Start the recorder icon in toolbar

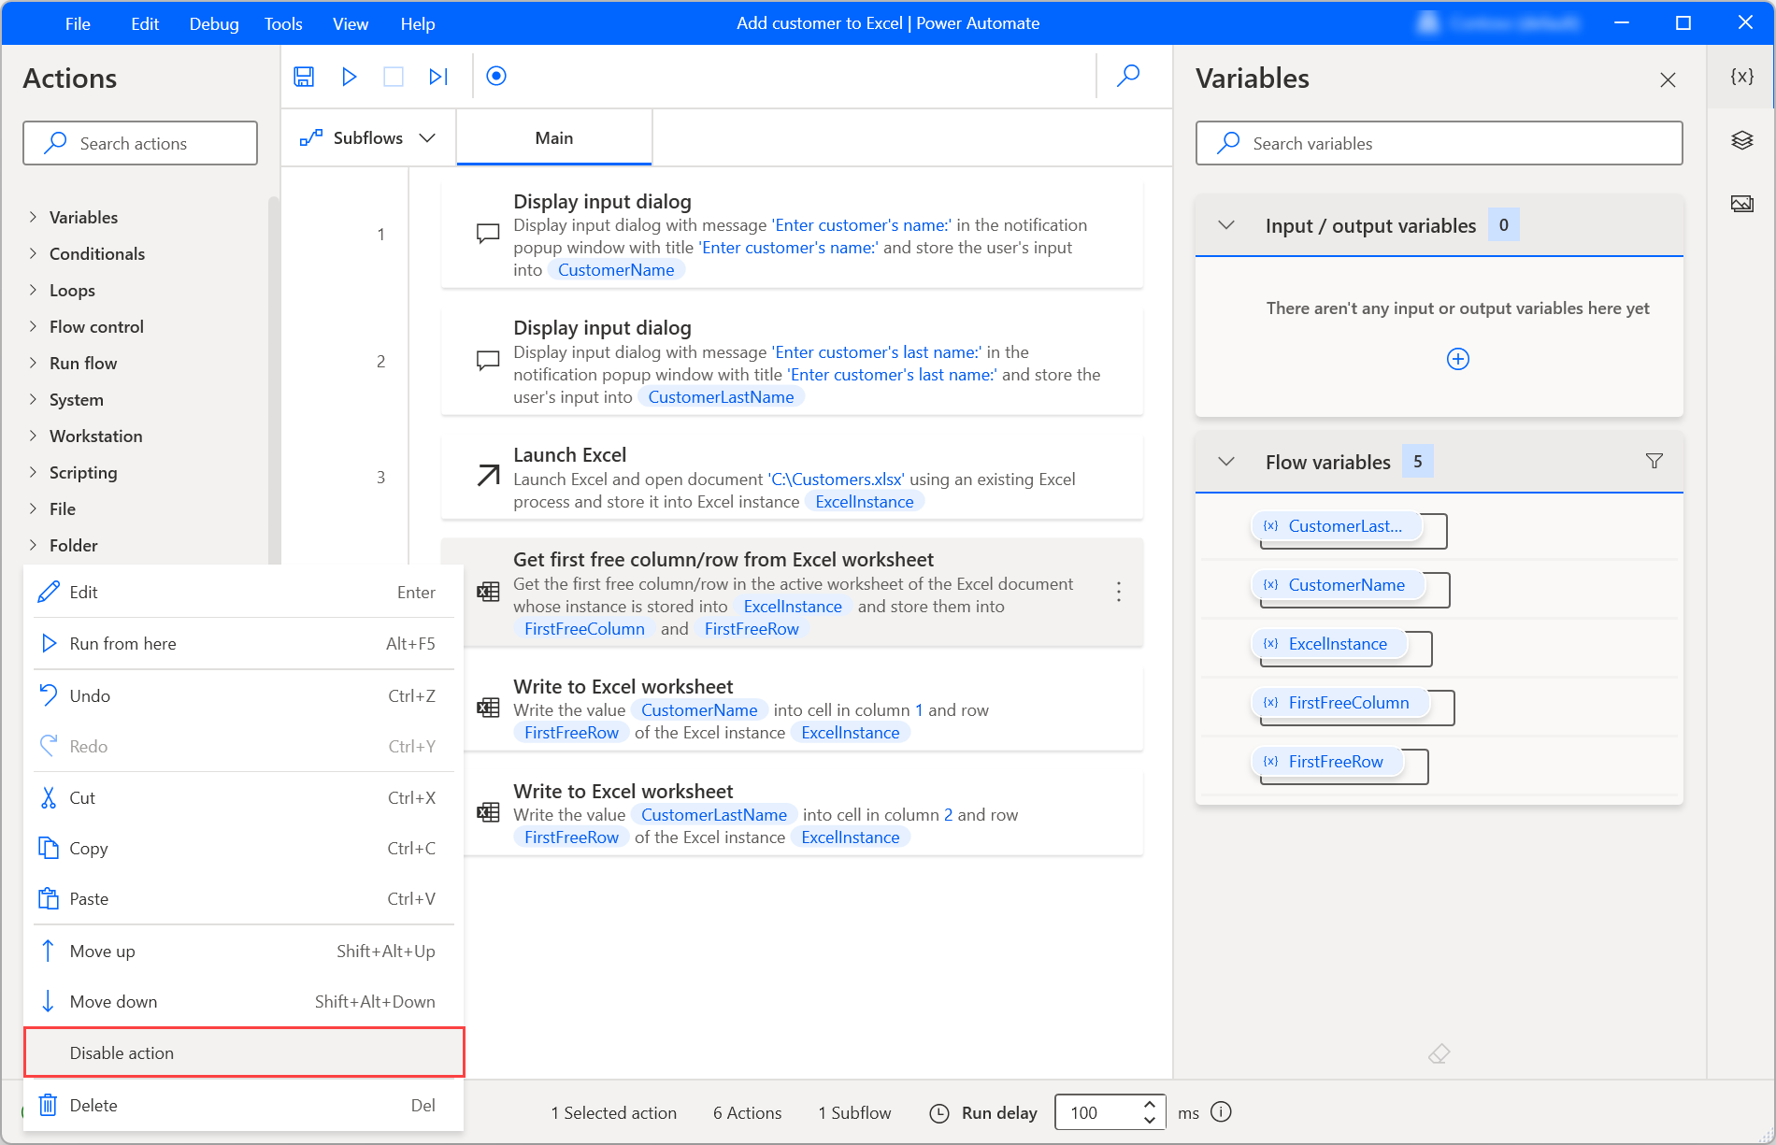click(x=496, y=76)
